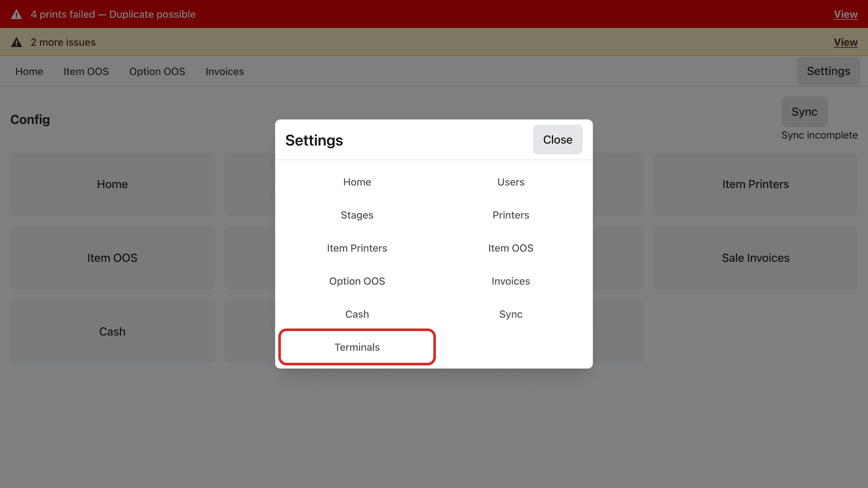868x488 pixels.
Task: Open the Item Printers tile on Config page
Action: 756,184
